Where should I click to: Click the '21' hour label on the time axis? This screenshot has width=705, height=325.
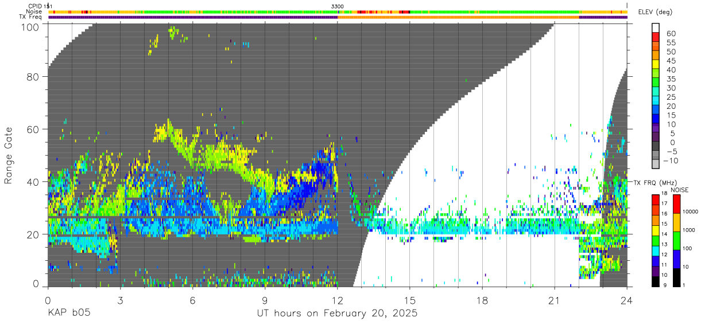(x=555, y=300)
